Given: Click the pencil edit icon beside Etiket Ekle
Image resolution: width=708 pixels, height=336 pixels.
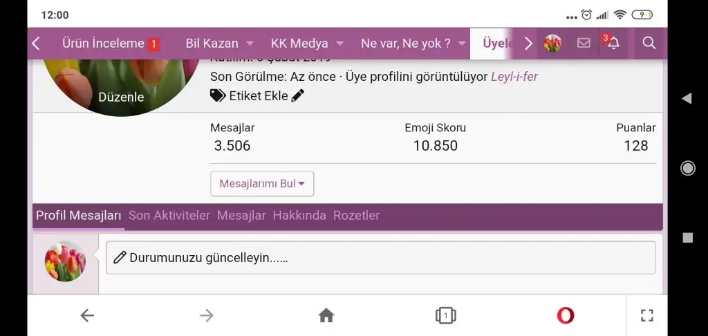Looking at the screenshot, I should [x=297, y=95].
